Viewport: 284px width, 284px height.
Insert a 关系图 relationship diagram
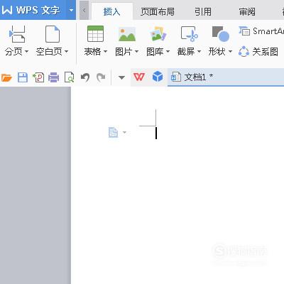258,51
